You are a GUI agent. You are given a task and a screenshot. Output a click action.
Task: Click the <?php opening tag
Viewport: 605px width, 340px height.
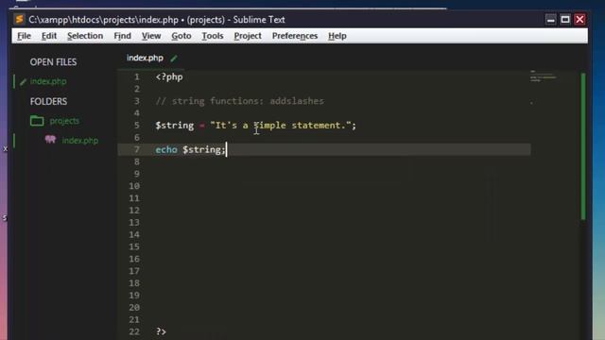169,76
